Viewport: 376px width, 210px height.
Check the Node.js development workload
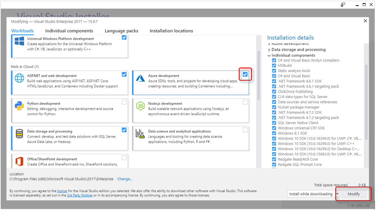pyautogui.click(x=245, y=102)
